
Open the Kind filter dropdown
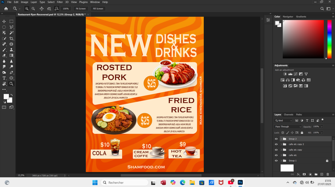click(283, 121)
